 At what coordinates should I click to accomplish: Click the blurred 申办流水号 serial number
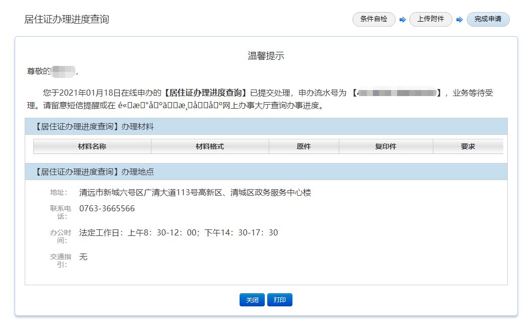397,93
